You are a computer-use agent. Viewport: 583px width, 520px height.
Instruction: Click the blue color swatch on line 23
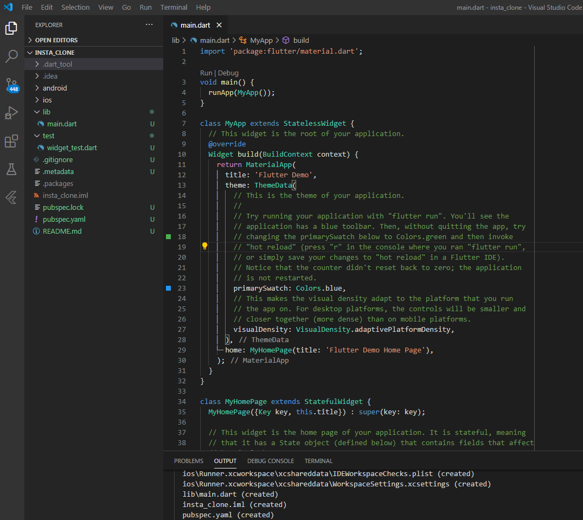tap(169, 288)
